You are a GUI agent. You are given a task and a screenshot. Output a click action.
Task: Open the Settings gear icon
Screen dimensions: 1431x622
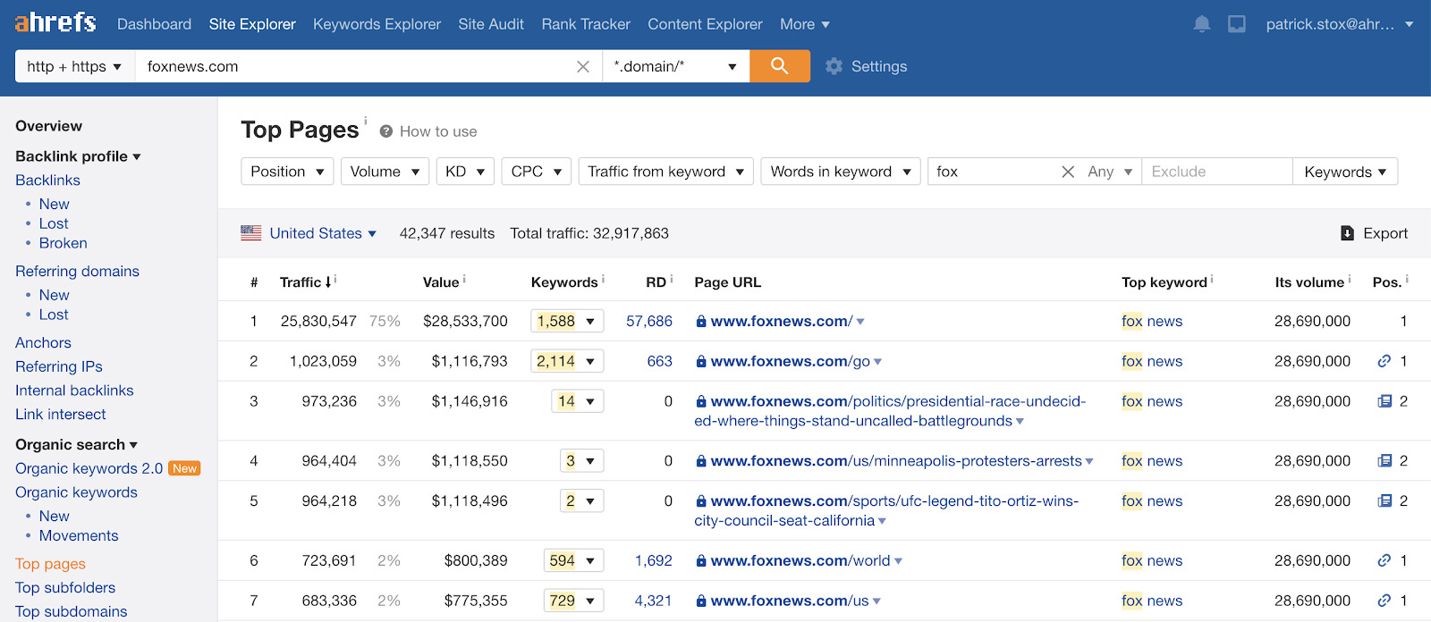click(834, 66)
